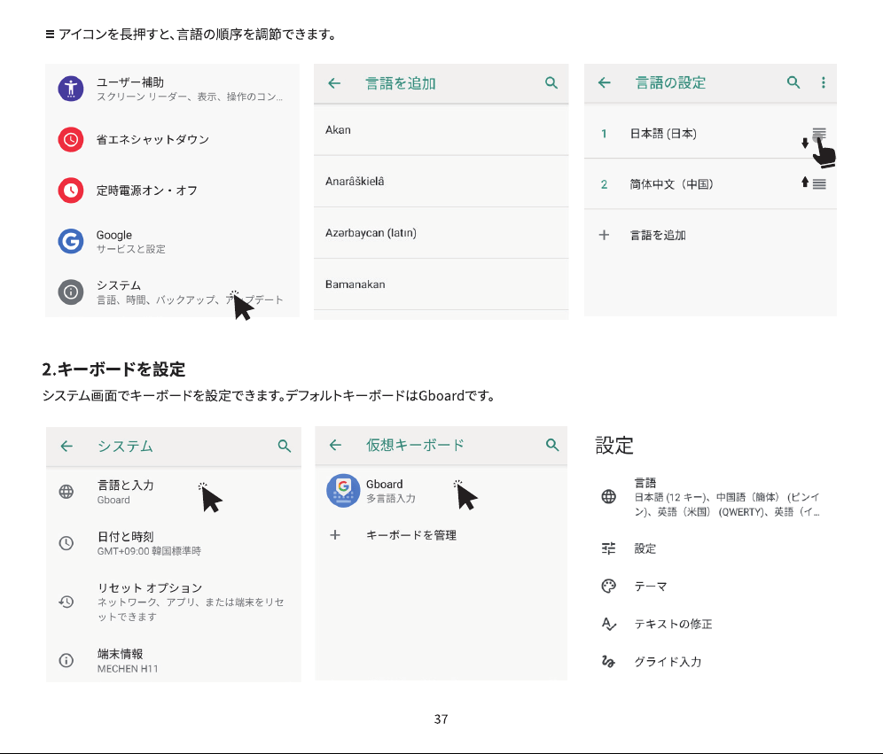Click plus icon beside キーボードを管理
Image resolution: width=883 pixels, height=754 pixels.
pos(335,534)
